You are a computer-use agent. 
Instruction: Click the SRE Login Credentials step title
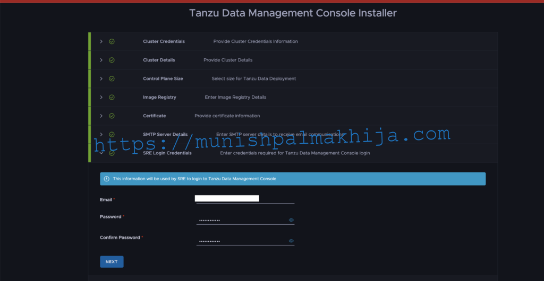[167, 153]
